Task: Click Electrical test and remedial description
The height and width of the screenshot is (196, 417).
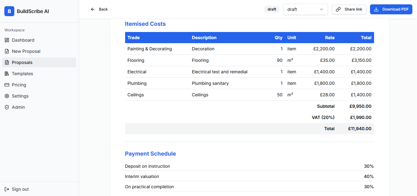Action: tap(220, 72)
